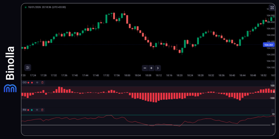
Task: Click the green live status dot beside timestamp
Action: [x=26, y=7]
